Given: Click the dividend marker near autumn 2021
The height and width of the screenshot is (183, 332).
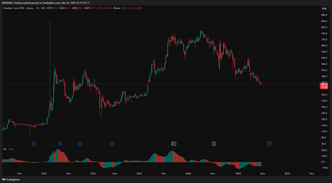Looking at the screenshot, I should point(80,143).
